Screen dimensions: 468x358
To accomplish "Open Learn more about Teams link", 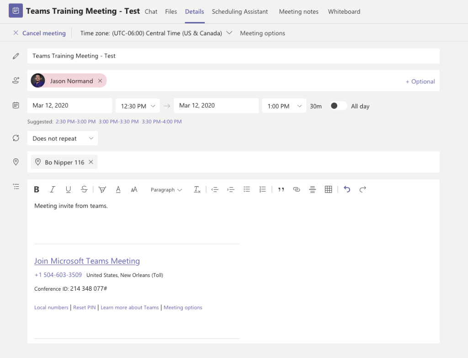I will tap(130, 308).
